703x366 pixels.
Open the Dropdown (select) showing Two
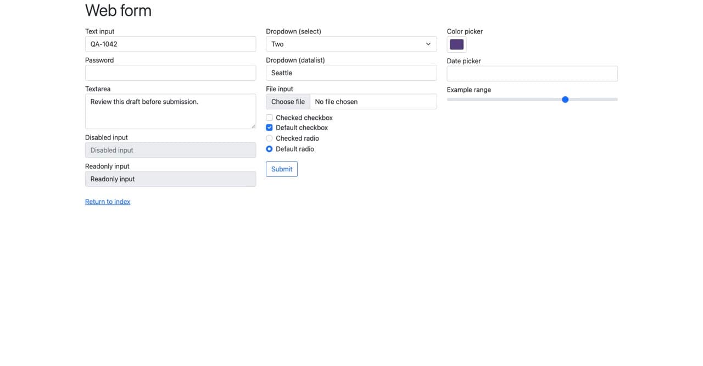click(x=351, y=44)
